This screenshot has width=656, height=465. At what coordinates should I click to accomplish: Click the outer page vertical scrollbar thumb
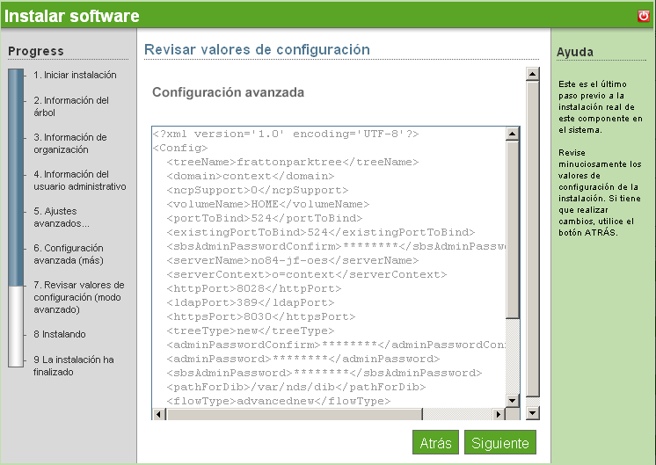[x=533, y=239]
